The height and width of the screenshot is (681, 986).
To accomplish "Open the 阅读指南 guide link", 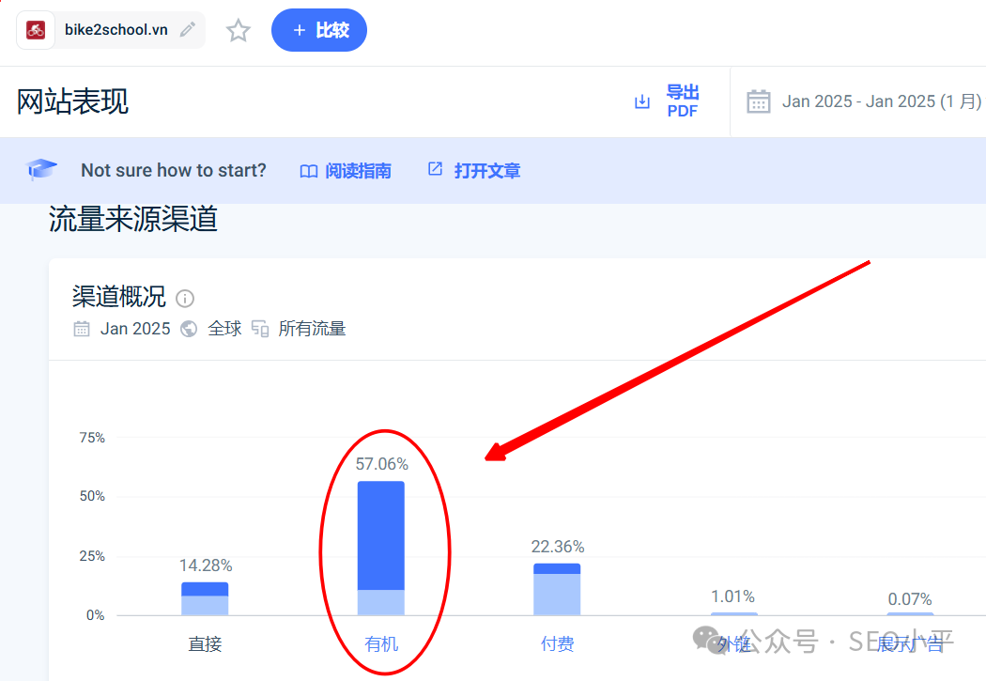I will click(x=358, y=171).
